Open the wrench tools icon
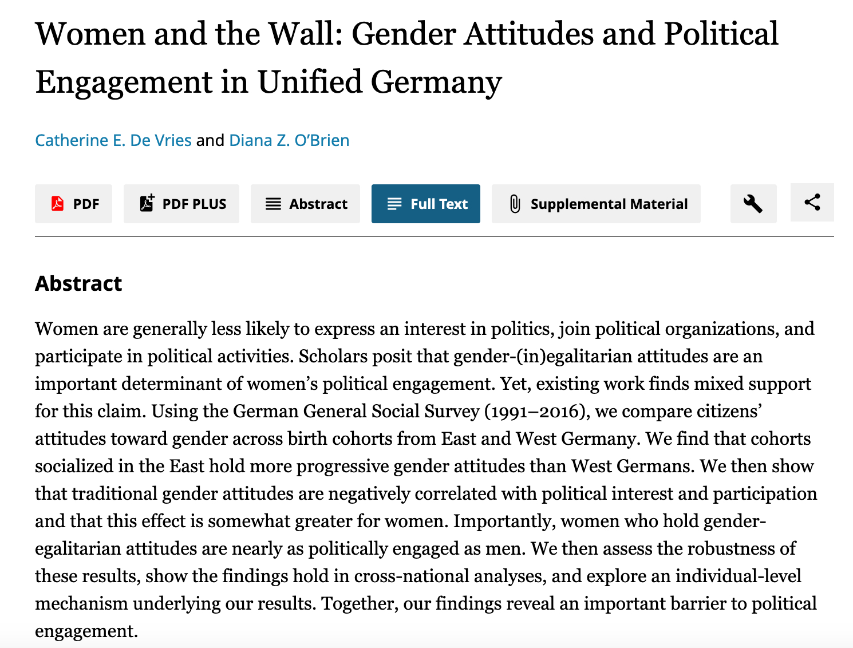853x648 pixels. click(753, 204)
